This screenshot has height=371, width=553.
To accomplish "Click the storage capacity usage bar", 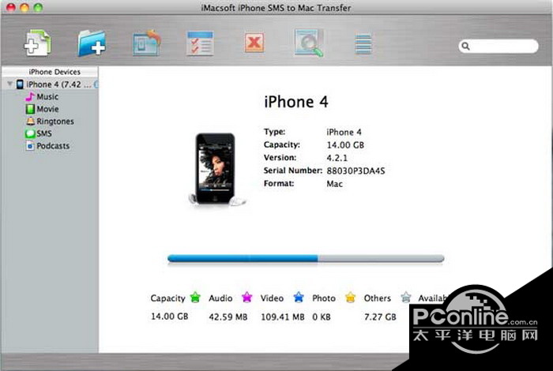I will pos(306,259).
